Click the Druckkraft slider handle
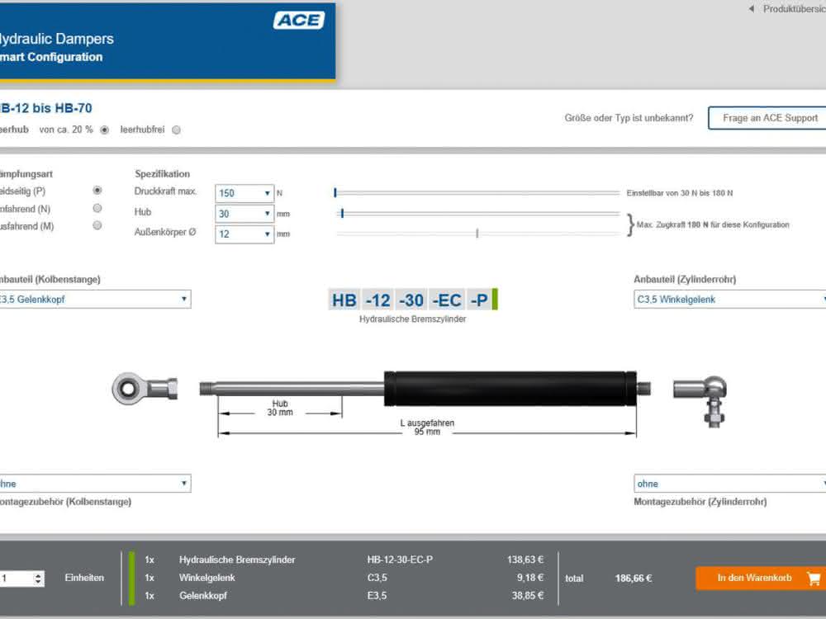The height and width of the screenshot is (619, 826). (x=335, y=193)
